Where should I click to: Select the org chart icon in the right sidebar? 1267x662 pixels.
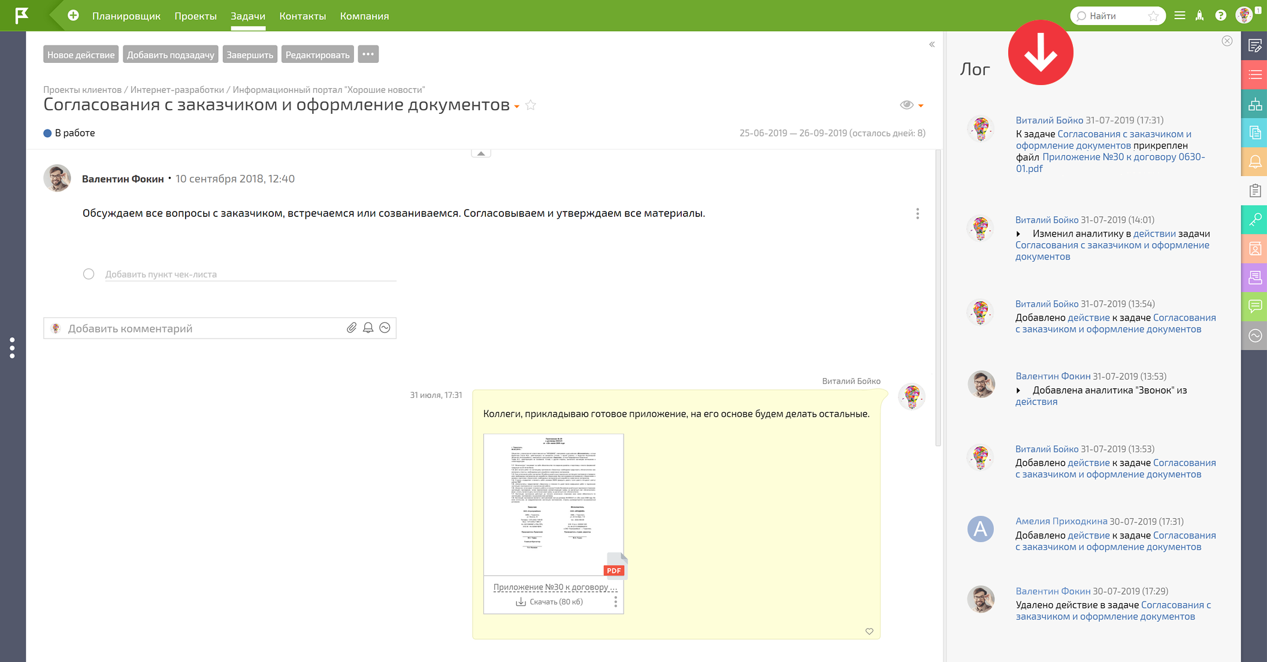(x=1254, y=104)
